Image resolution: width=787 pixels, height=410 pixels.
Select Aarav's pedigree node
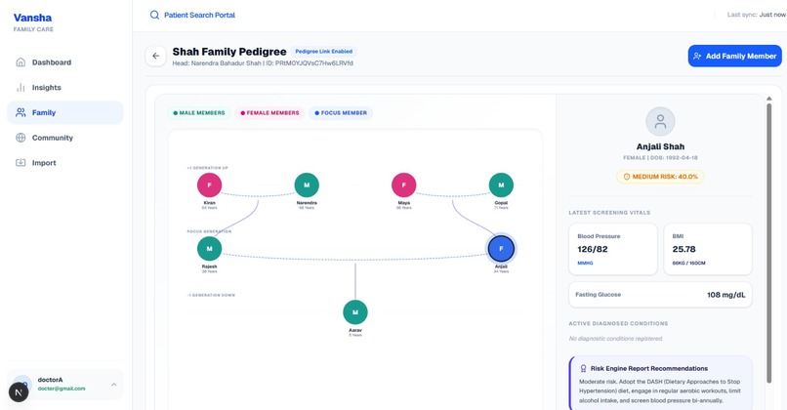[x=355, y=312]
